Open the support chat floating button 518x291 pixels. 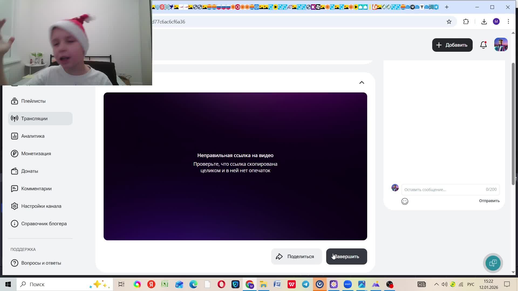pyautogui.click(x=493, y=263)
